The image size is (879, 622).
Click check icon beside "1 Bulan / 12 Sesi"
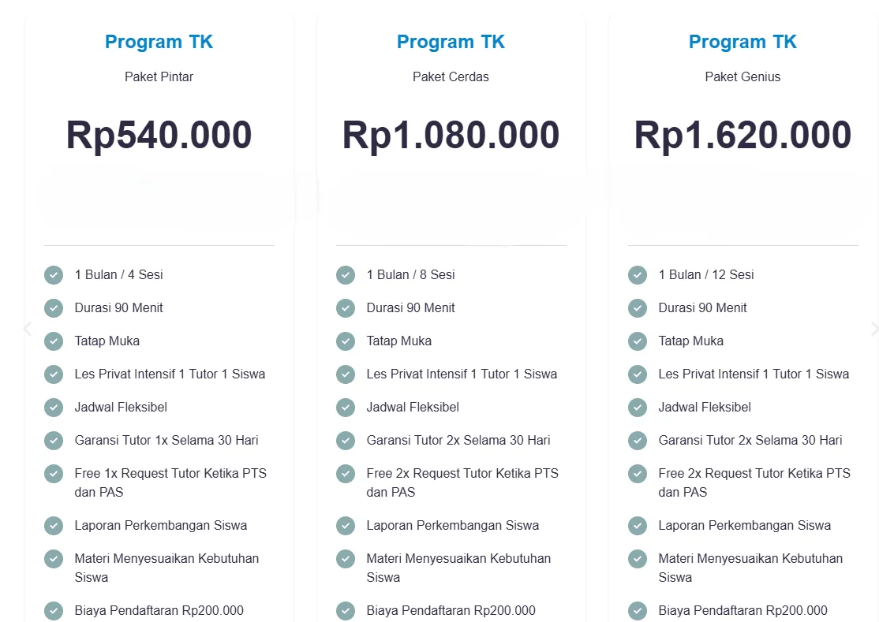click(638, 275)
